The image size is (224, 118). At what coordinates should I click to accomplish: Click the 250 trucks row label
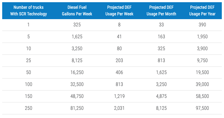pos(29,108)
